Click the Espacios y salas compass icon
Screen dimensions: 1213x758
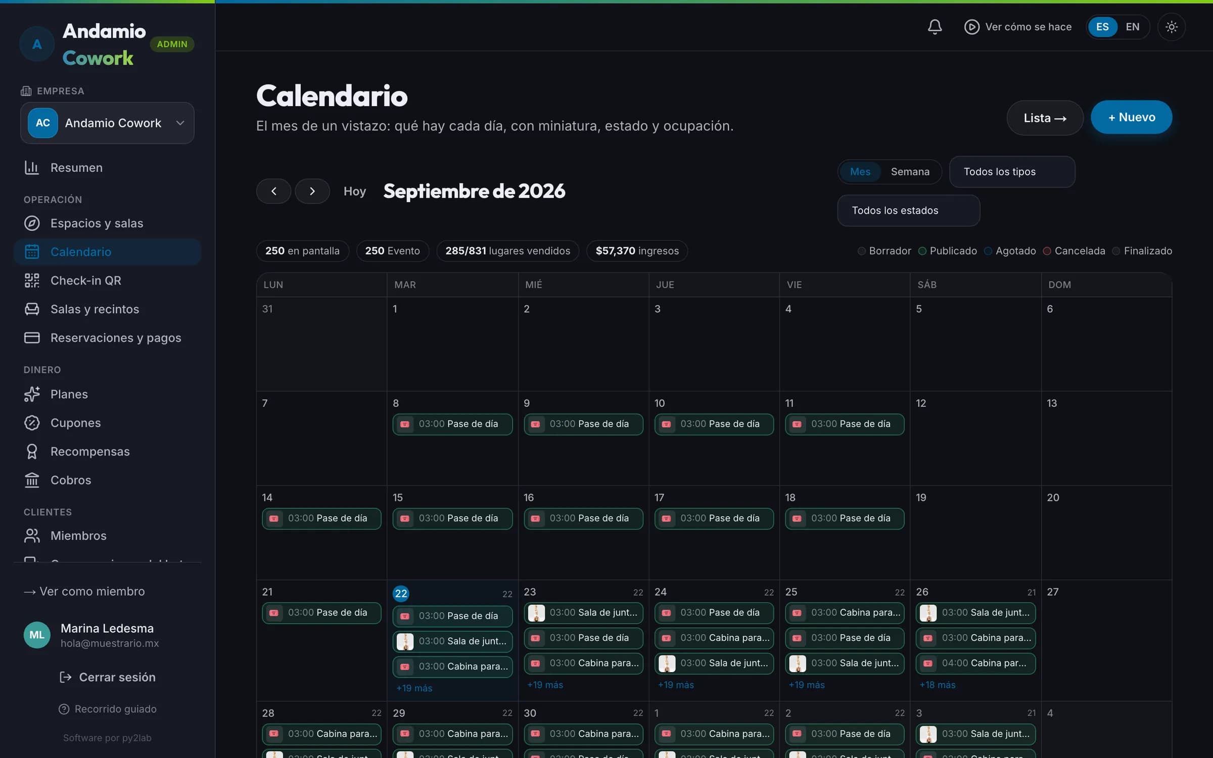[x=32, y=223]
